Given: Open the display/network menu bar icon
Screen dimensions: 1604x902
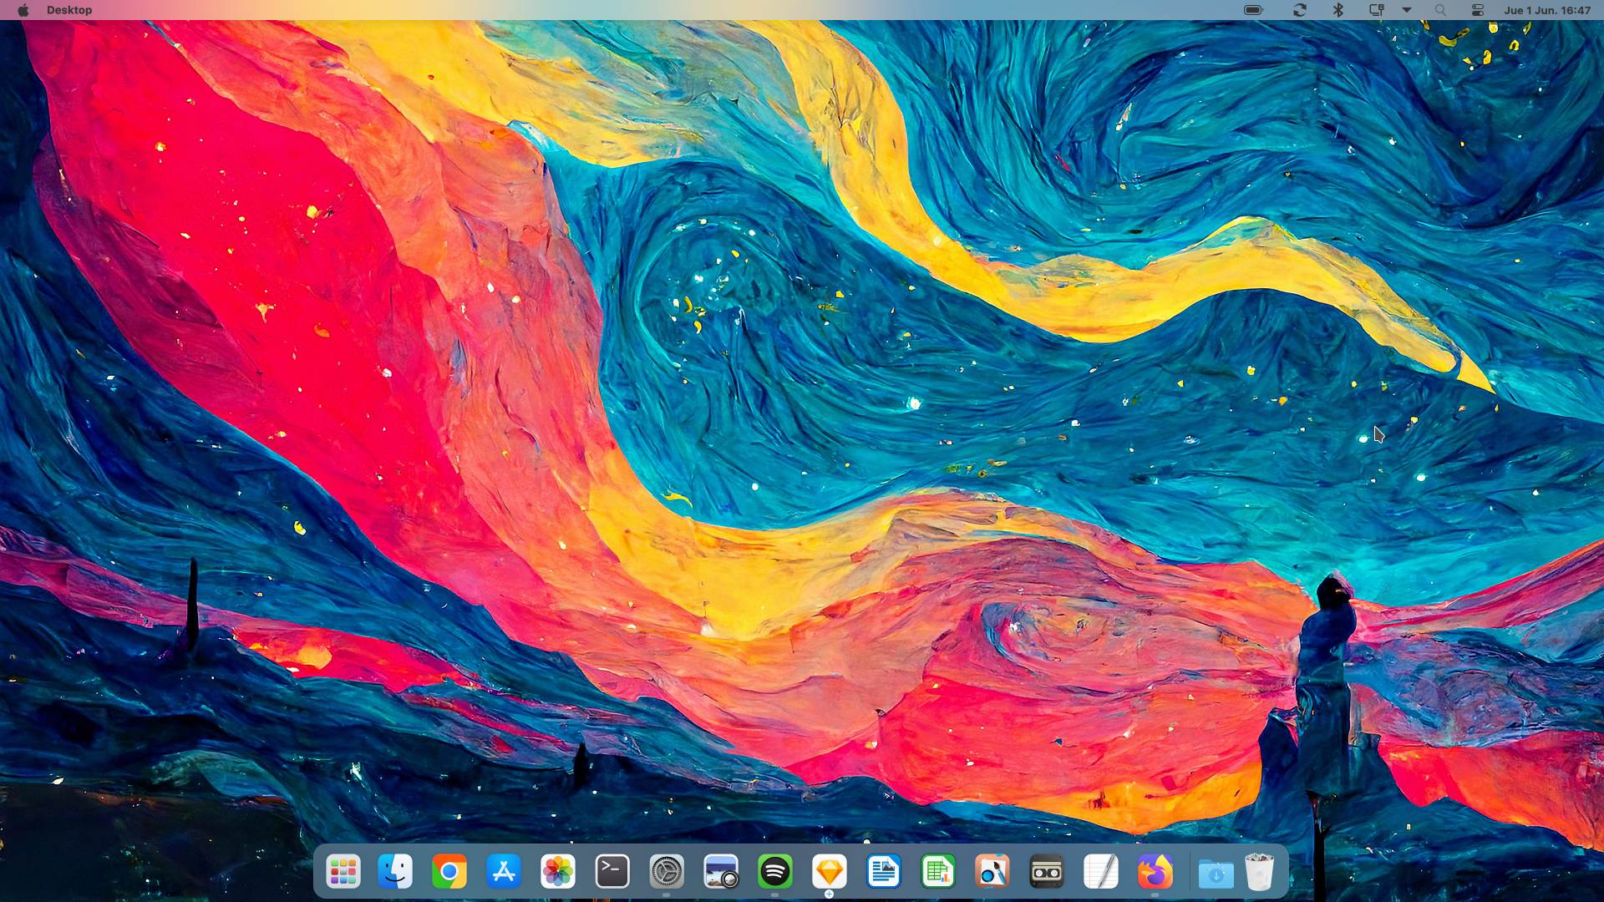Looking at the screenshot, I should point(1376,10).
